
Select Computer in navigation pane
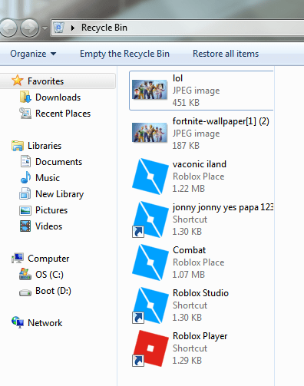[48, 259]
